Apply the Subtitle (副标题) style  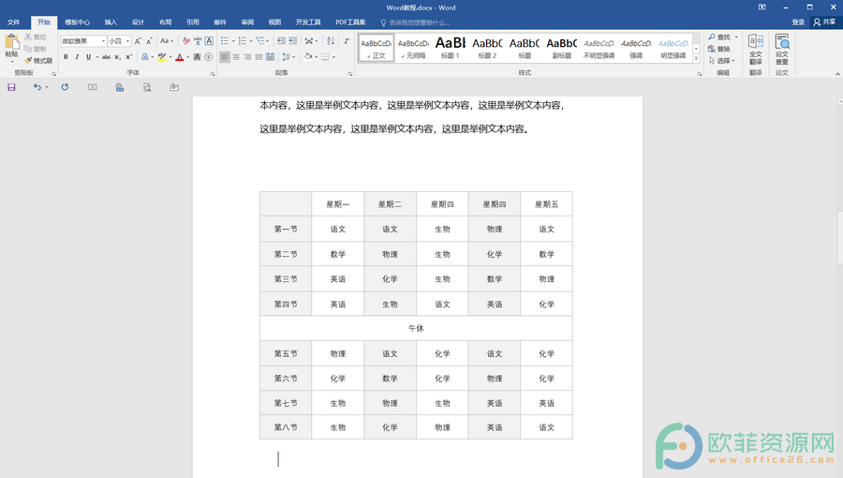[x=562, y=48]
